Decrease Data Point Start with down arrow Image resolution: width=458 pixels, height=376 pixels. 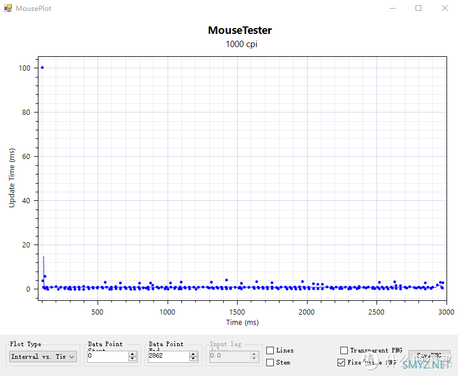(133, 359)
